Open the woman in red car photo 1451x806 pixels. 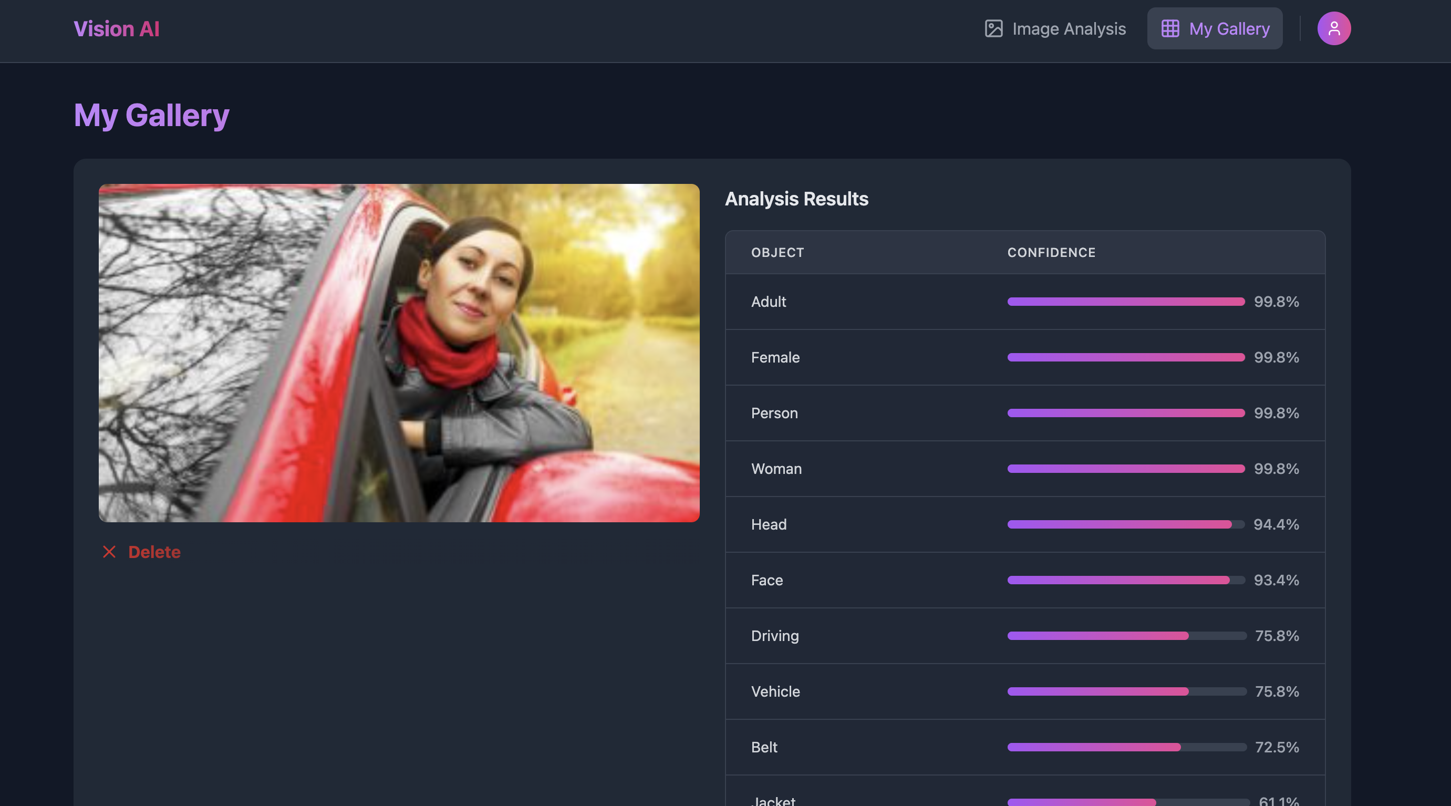(399, 353)
